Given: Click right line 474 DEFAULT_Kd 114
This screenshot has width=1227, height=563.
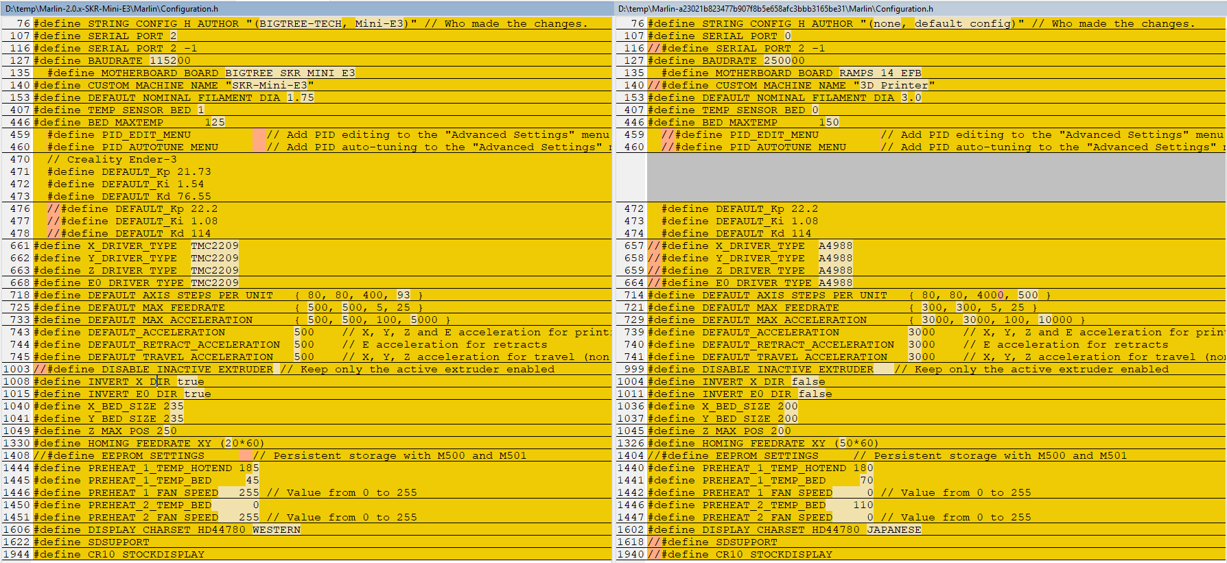Looking at the screenshot, I should point(920,234).
